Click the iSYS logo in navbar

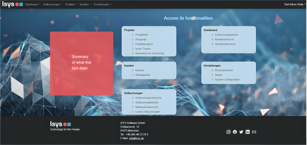(x=12, y=4)
